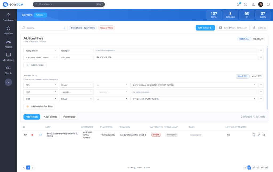Sort by the Hostname column header
273x172 pixels.
pyautogui.click(x=87, y=127)
